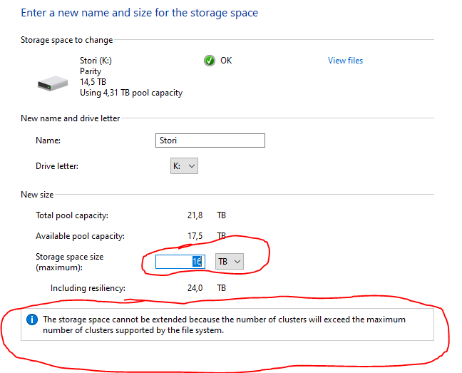Screen dimensions: 462x373
Task: Click the OK status text
Action: click(x=226, y=61)
